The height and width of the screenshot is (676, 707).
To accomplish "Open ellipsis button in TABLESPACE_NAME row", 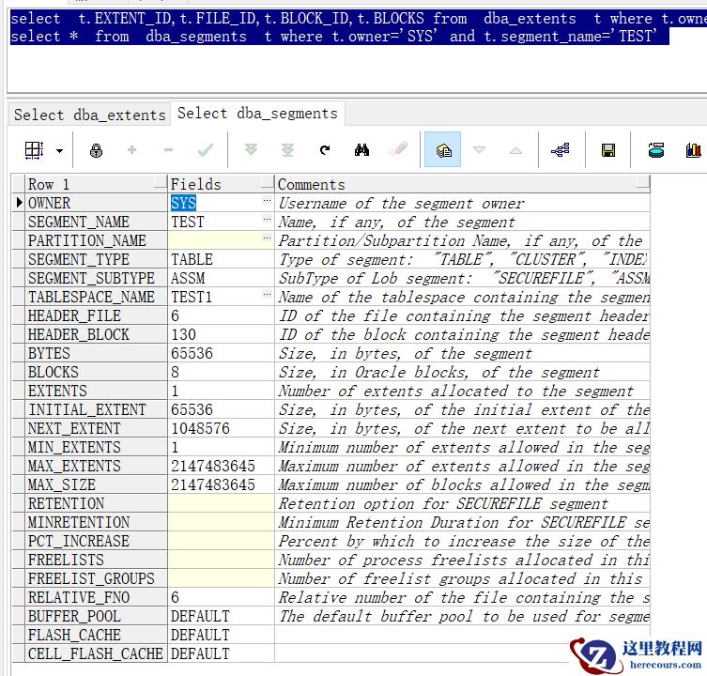I will tap(268, 294).
